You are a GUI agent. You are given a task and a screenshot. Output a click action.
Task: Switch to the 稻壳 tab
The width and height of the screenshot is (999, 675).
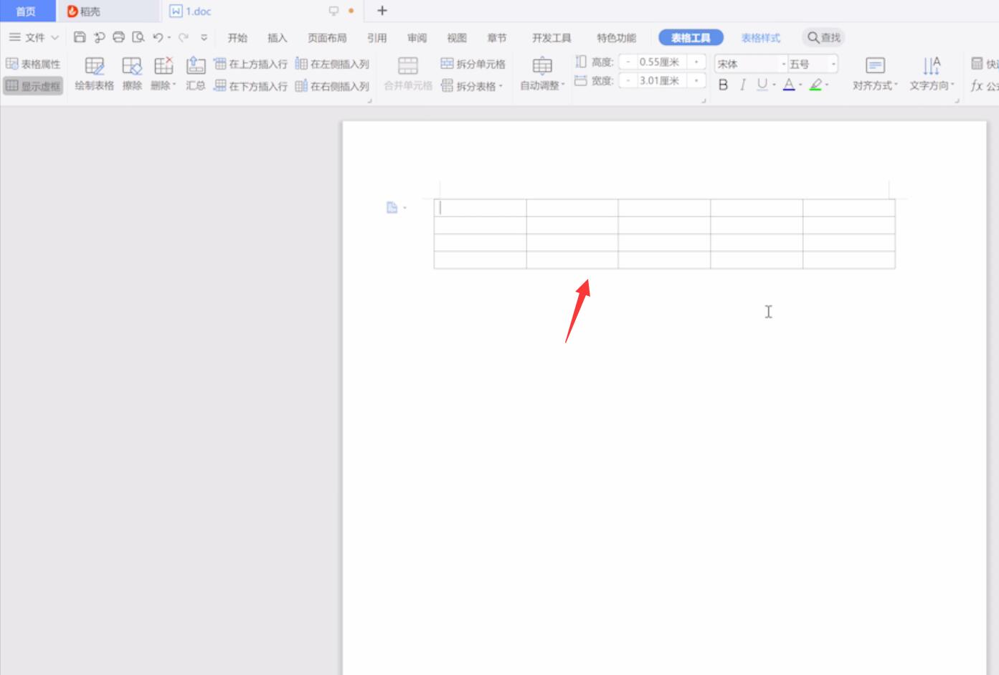point(108,11)
